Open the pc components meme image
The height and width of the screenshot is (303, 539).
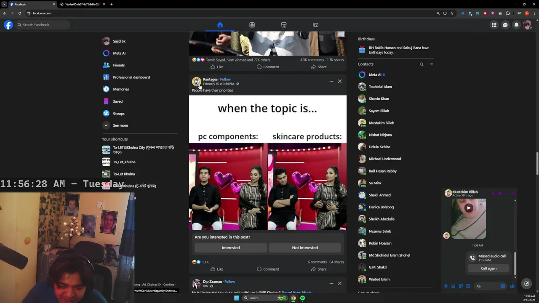coord(268,163)
